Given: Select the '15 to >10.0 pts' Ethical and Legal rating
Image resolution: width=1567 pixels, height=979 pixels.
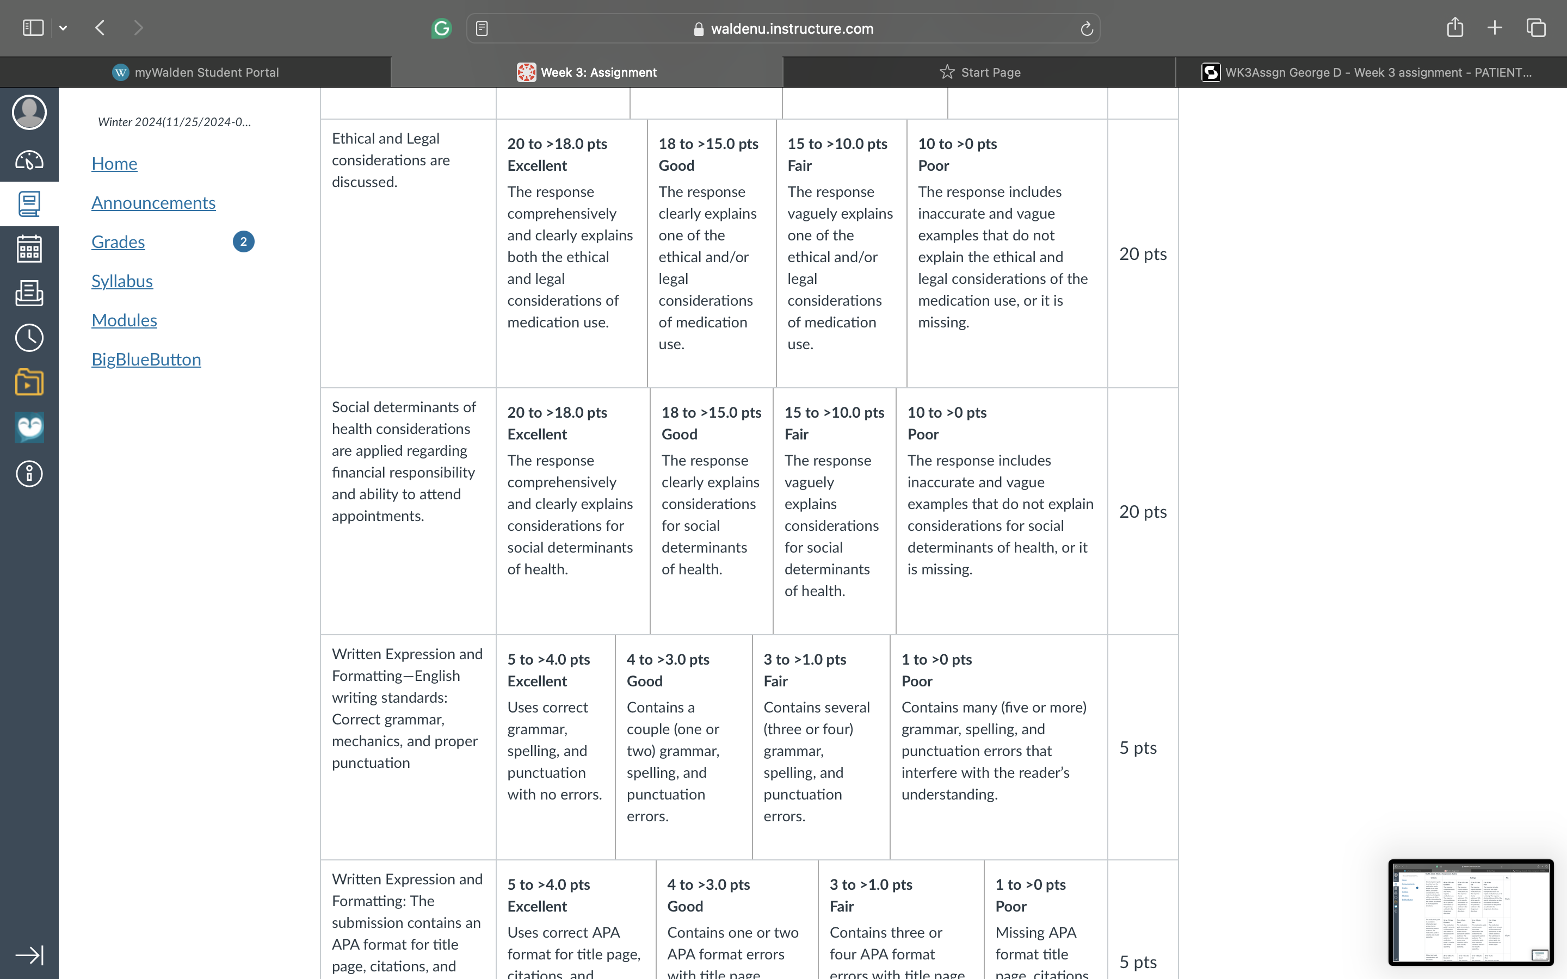Looking at the screenshot, I should (x=842, y=253).
